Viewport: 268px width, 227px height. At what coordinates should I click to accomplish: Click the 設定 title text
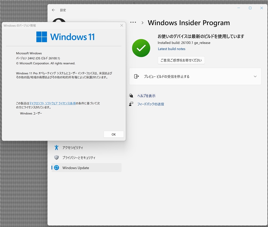[x=63, y=10]
